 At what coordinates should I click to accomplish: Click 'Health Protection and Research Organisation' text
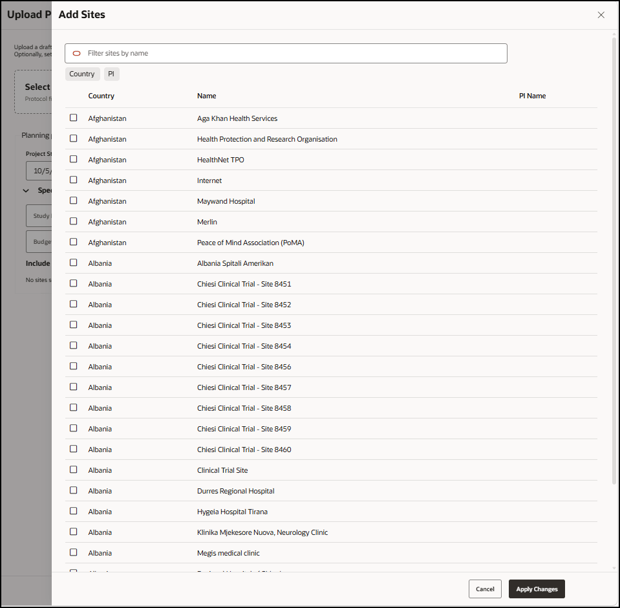tap(267, 139)
